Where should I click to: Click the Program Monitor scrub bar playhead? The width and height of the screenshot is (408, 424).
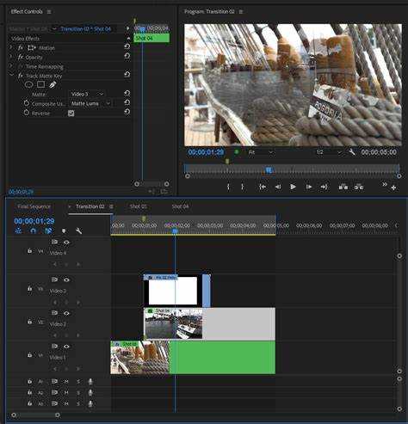coord(269,170)
